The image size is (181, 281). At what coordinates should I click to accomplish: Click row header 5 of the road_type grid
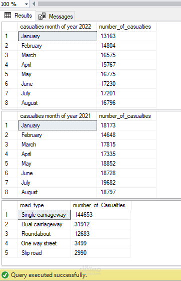click(x=10, y=253)
